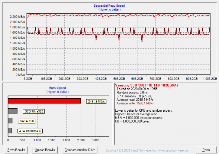
Task: Click the 3,2GB x-axis label
Action: [x=28, y=79]
